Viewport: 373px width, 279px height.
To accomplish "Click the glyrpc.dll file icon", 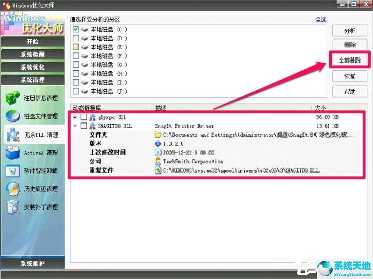I will (92, 117).
